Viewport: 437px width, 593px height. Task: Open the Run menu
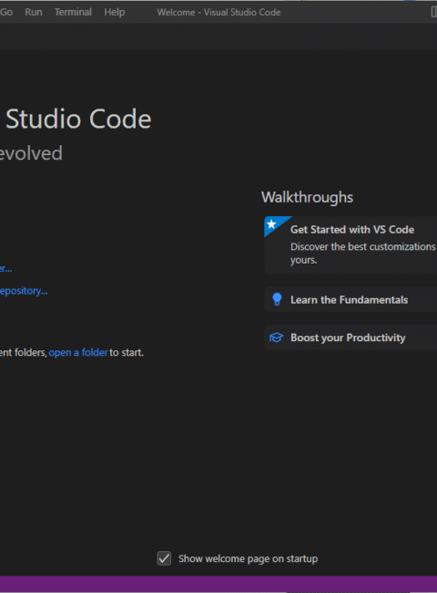tap(34, 12)
